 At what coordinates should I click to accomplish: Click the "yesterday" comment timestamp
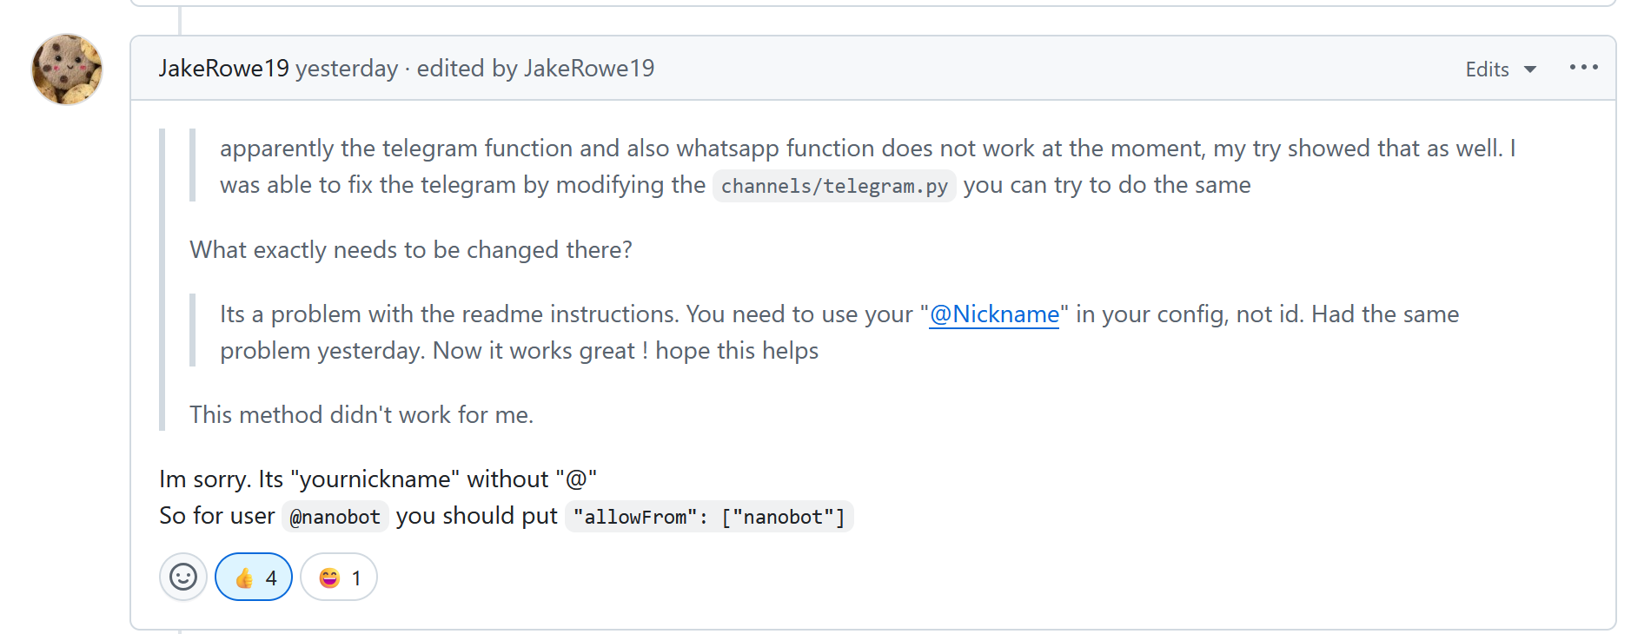tap(347, 69)
